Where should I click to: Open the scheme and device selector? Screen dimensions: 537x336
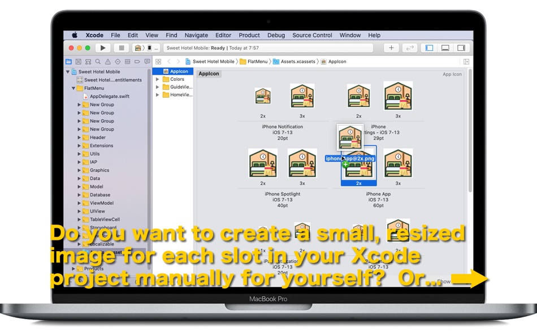point(146,48)
